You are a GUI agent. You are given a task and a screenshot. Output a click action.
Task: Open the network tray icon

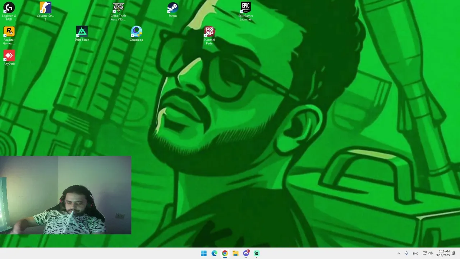(424, 253)
